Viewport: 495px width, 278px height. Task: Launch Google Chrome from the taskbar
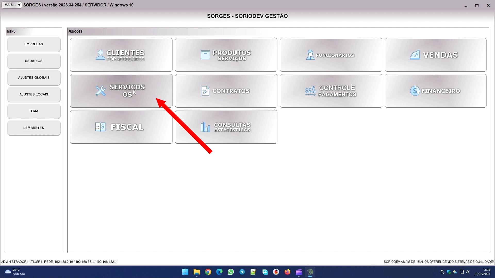pos(208,272)
